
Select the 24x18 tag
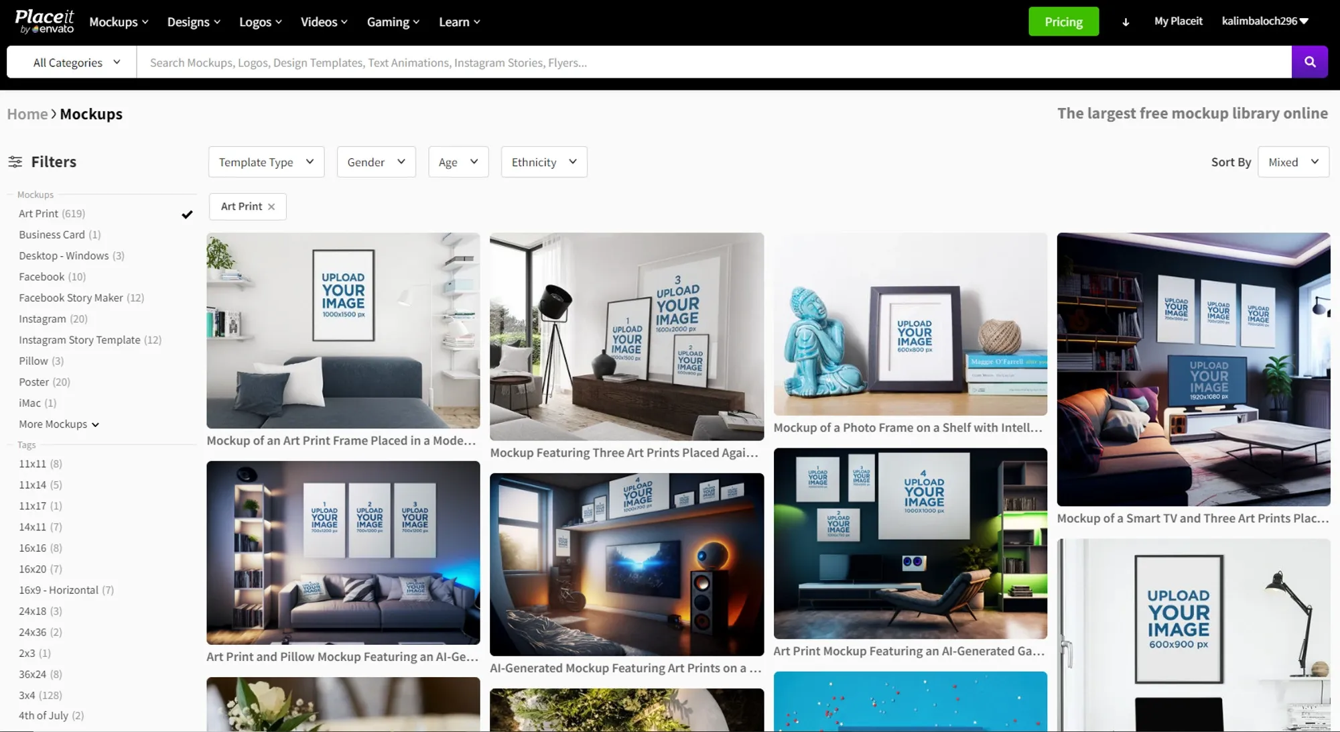click(x=40, y=611)
